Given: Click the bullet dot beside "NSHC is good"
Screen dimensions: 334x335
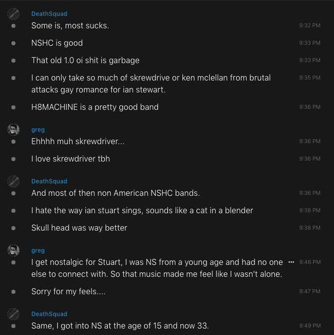Looking at the screenshot, I should (x=13, y=43).
